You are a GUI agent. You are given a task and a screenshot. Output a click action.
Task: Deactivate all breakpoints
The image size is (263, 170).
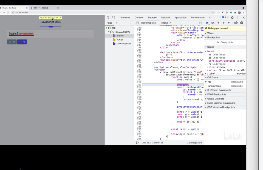pos(236,23)
